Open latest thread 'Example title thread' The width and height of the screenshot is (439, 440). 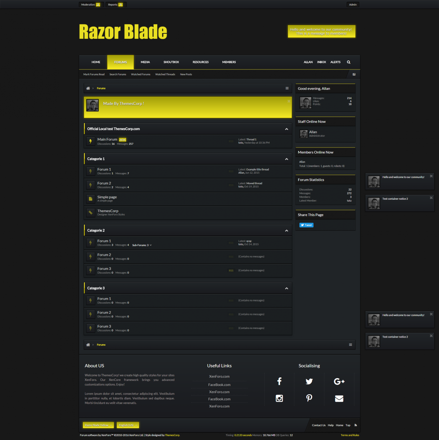pyautogui.click(x=257, y=169)
